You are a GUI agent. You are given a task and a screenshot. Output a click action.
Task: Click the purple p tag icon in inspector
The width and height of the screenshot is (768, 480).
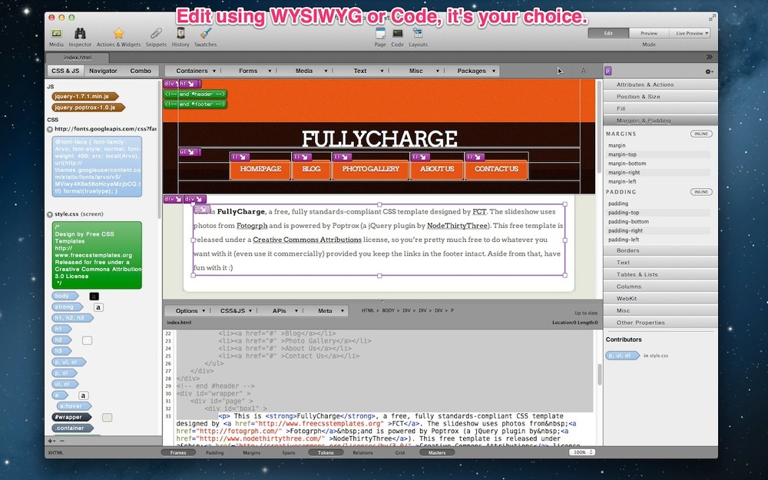[x=607, y=71]
